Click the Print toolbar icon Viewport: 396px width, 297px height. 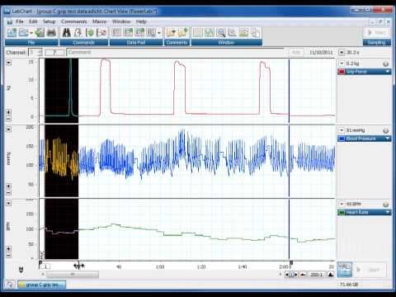click(51, 33)
